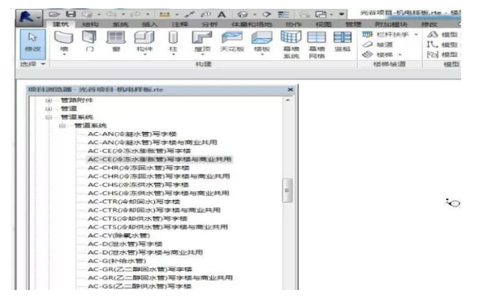
Task: Click the Redo arrow icon
Action: [x=136, y=15]
